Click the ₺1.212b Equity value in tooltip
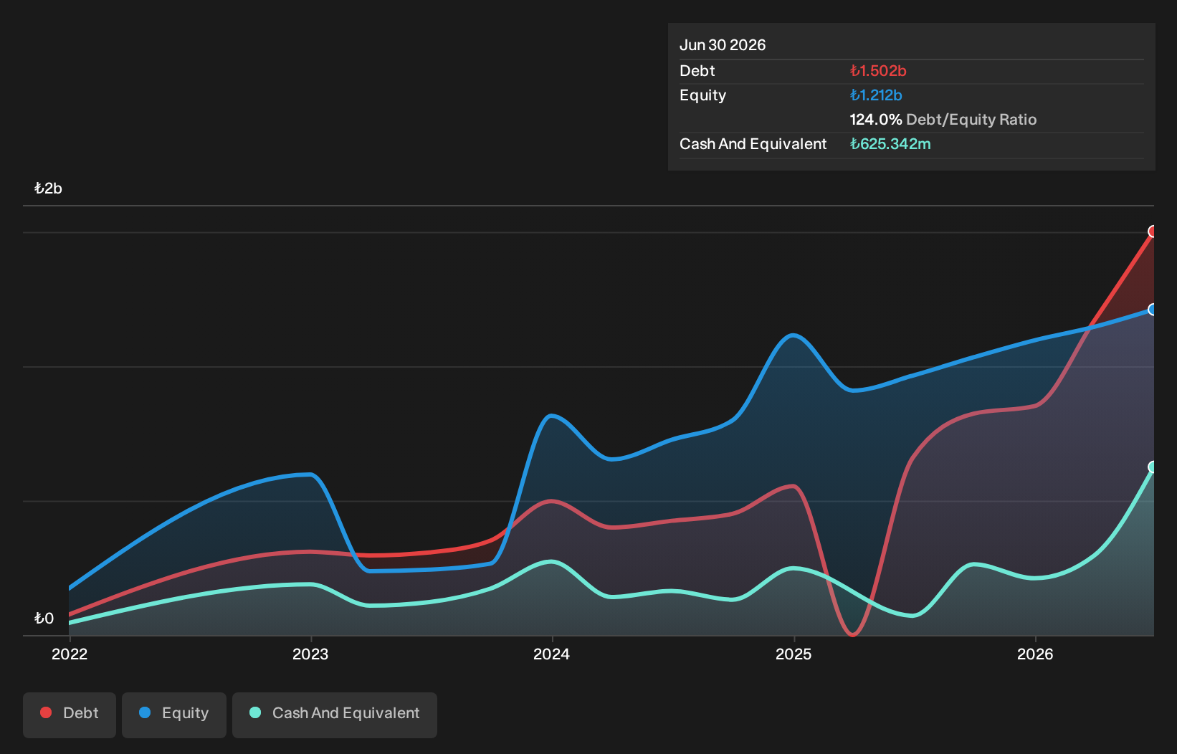 tap(876, 95)
